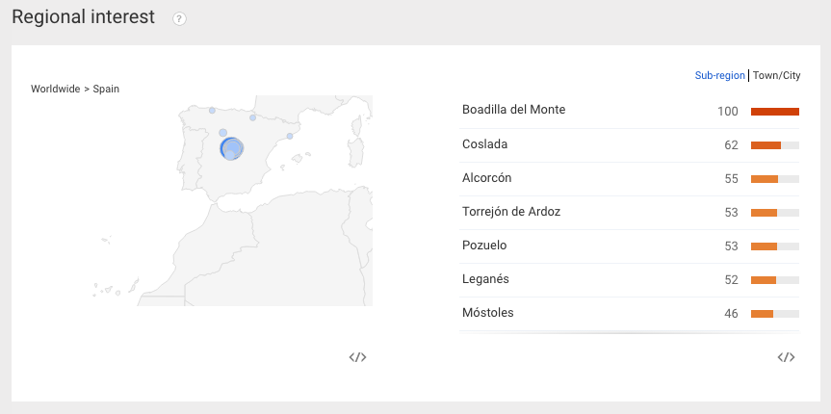Select Leganés in the city list
831x414 pixels.
(630, 280)
